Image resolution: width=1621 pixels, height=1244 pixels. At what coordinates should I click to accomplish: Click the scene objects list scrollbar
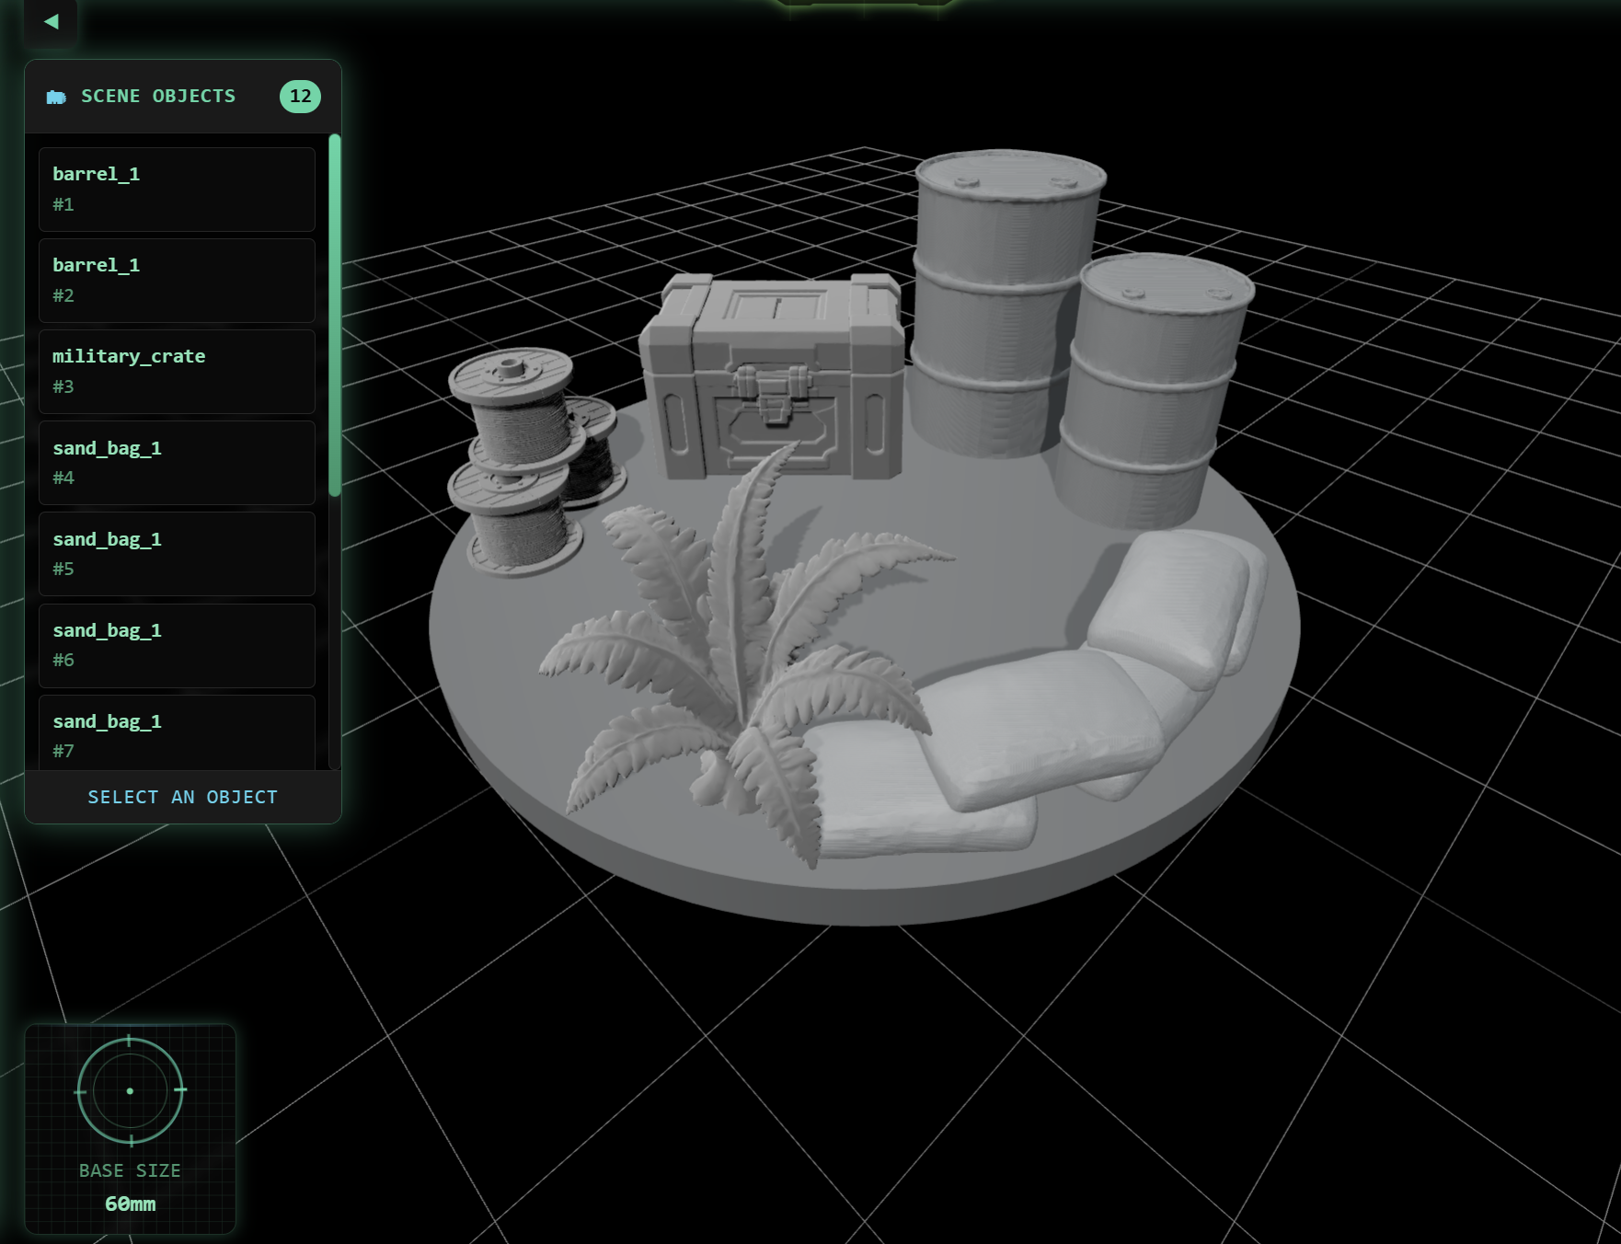[x=335, y=316]
